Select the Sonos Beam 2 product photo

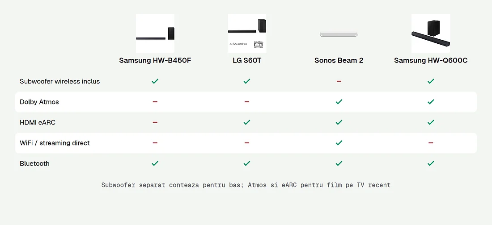click(x=339, y=33)
